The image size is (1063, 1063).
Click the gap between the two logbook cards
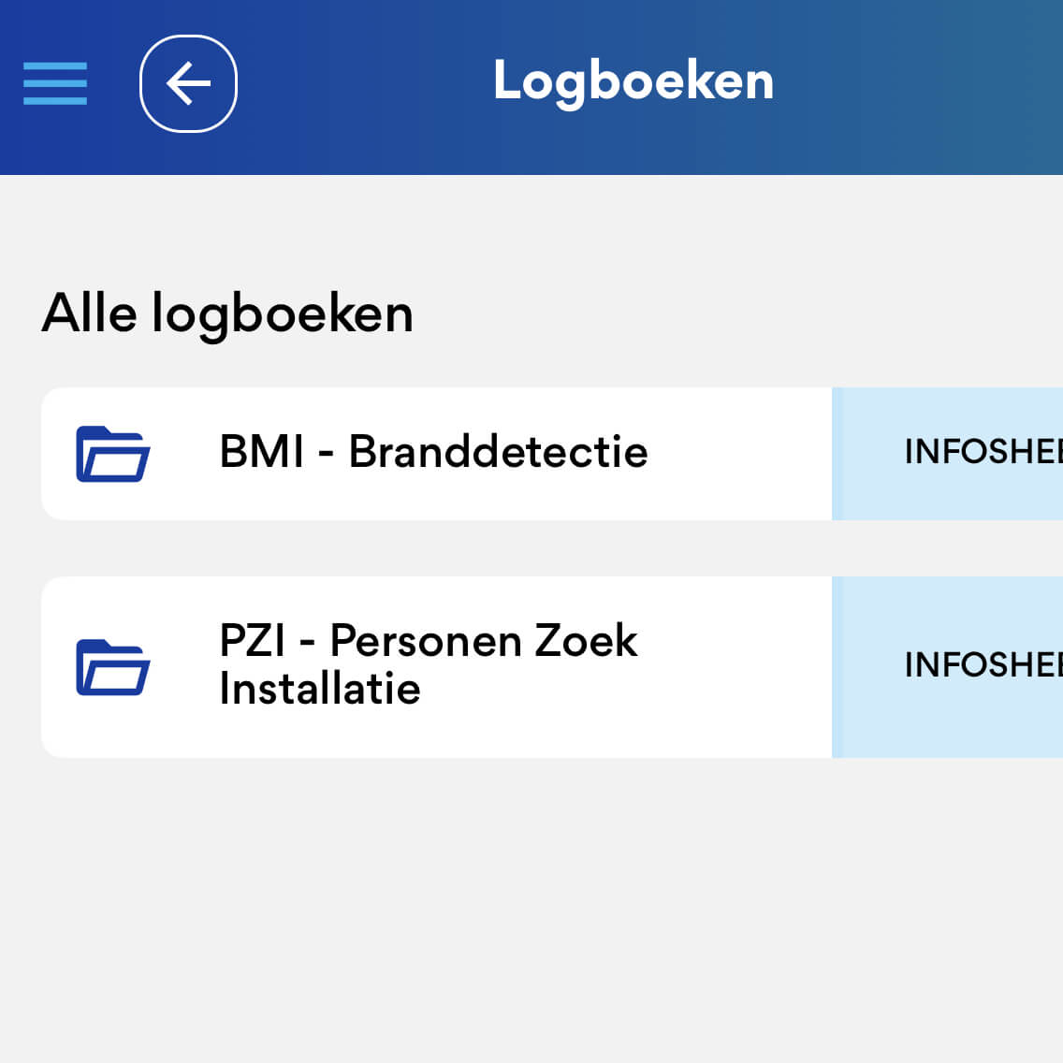[531, 548]
